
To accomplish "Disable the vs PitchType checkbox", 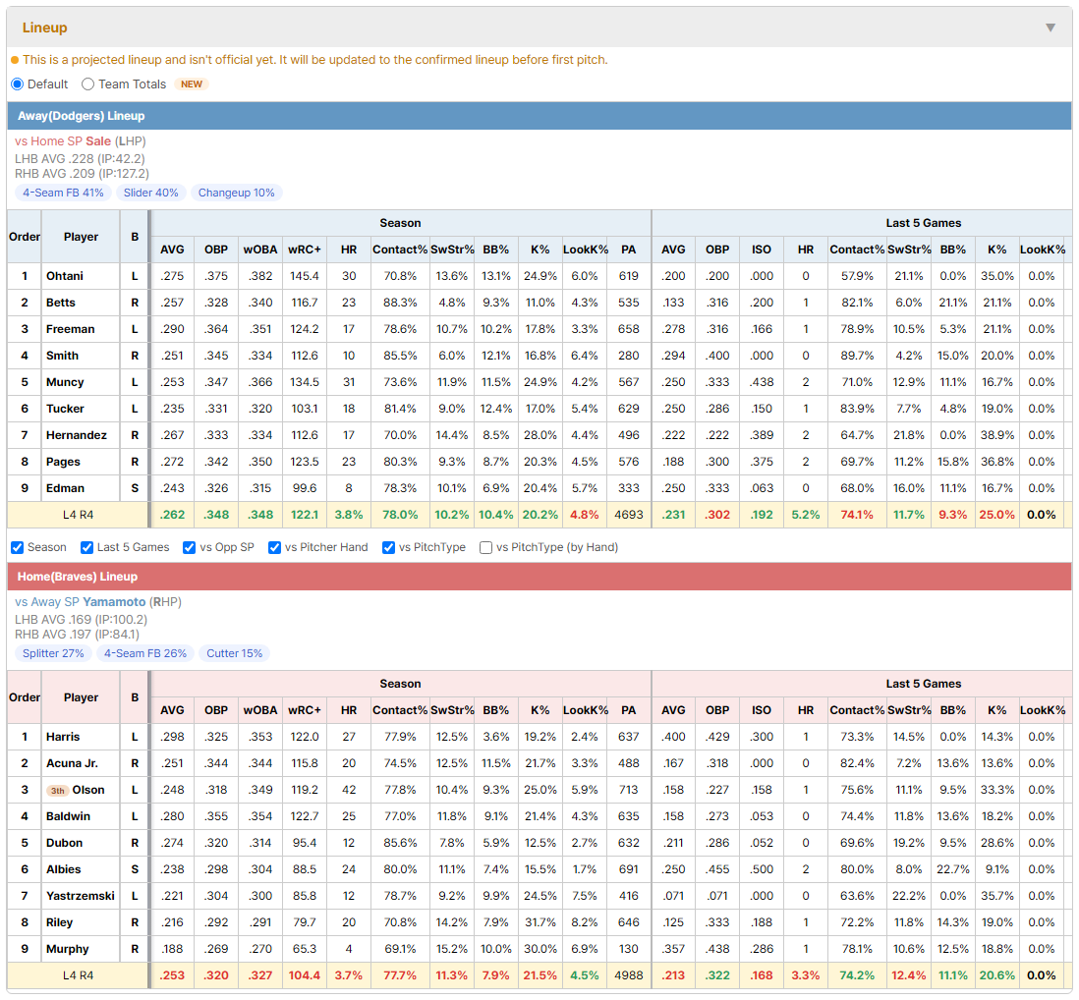I will [389, 547].
